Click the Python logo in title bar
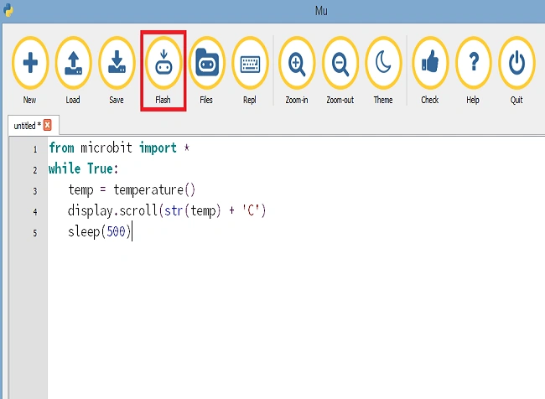Viewport: 545px width, 399px height. click(8, 10)
